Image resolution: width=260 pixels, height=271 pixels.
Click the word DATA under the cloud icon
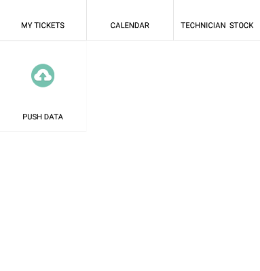pyautogui.click(x=54, y=117)
